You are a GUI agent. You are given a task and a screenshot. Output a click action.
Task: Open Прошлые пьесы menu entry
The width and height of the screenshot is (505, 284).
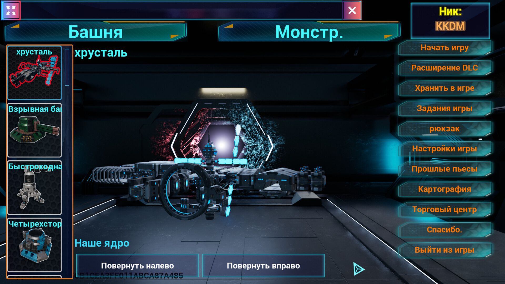[x=445, y=169]
